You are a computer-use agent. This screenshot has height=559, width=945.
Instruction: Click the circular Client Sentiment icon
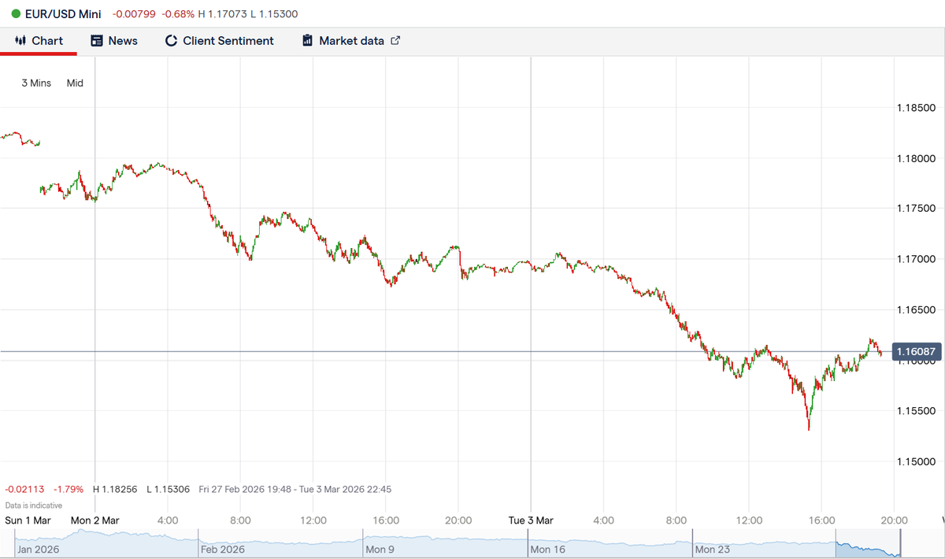coord(171,40)
